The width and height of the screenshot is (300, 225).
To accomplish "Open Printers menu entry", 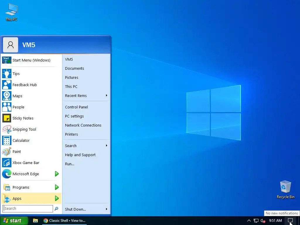I will (86, 134).
